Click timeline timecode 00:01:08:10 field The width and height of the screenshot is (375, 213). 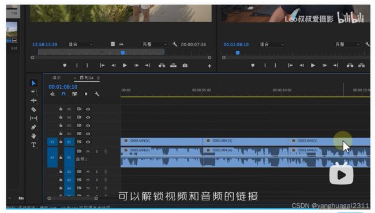click(63, 87)
